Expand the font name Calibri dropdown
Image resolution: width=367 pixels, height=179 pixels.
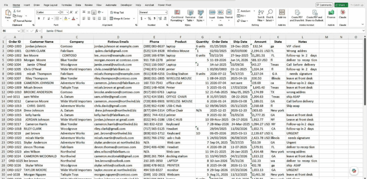click(x=58, y=13)
